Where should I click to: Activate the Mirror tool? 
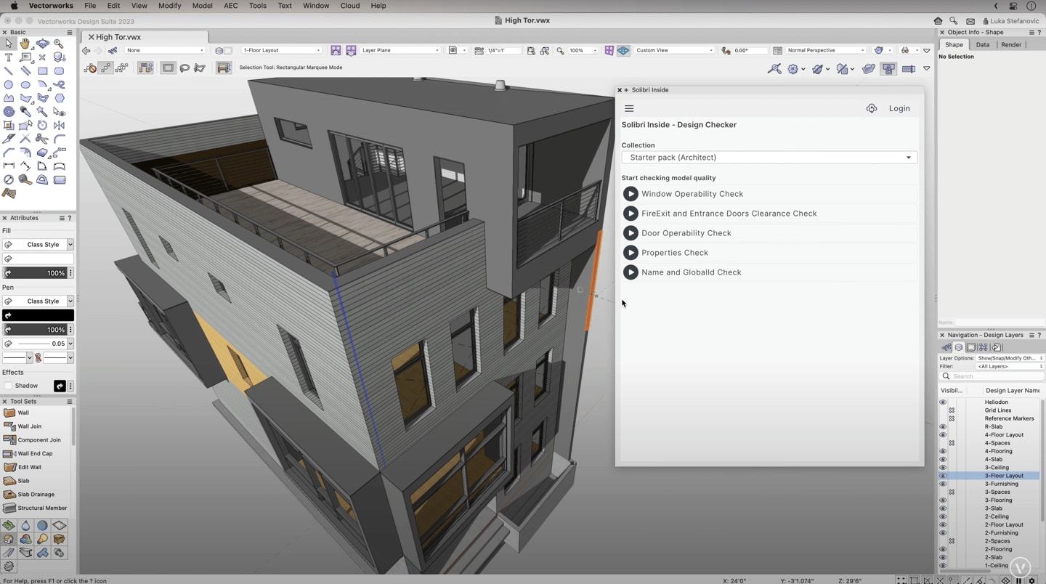tap(59, 126)
